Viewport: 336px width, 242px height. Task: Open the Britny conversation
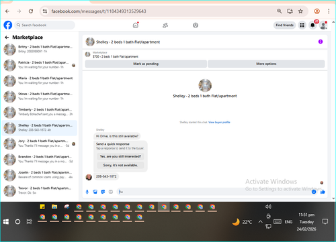pyautogui.click(x=40, y=49)
